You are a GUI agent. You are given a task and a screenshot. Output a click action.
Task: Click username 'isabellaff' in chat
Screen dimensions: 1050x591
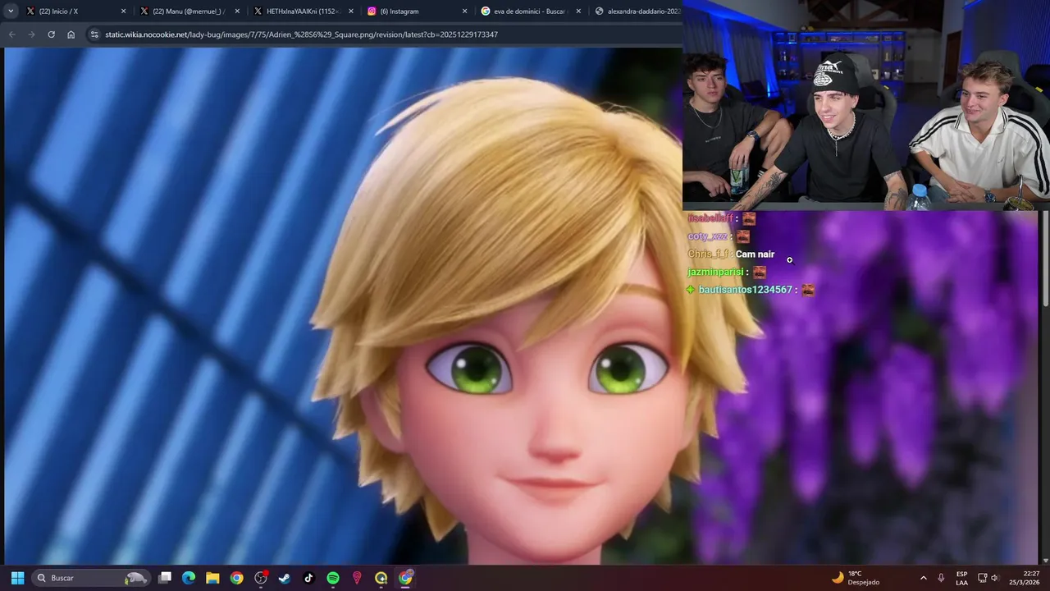coord(710,218)
